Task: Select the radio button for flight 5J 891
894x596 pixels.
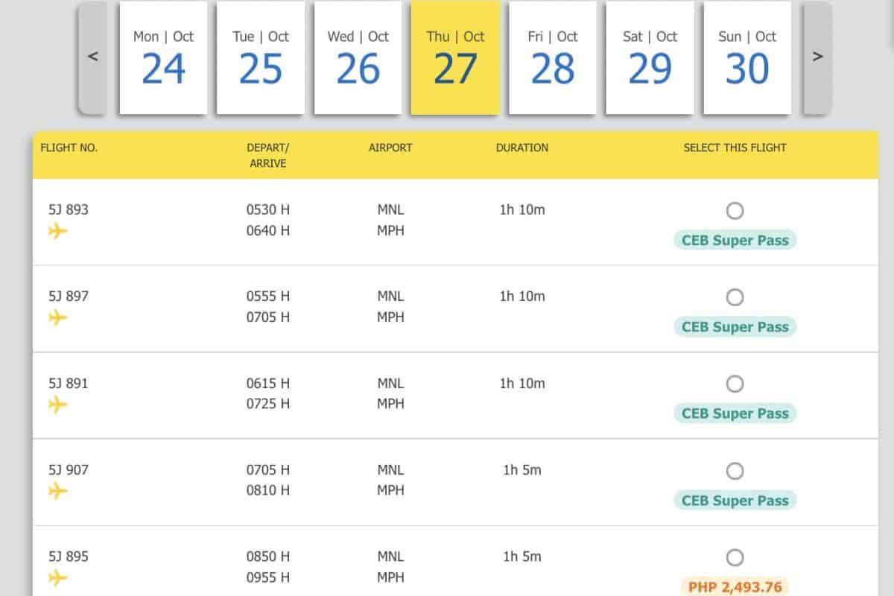Action: pyautogui.click(x=735, y=384)
